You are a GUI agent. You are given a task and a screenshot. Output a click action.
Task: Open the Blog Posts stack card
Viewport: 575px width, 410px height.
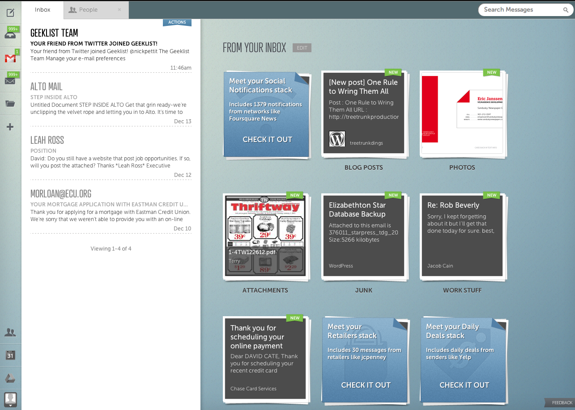pos(364,113)
